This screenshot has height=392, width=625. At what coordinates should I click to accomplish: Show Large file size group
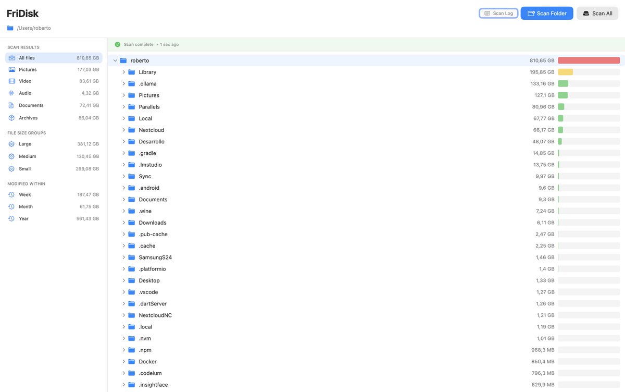tap(54, 144)
